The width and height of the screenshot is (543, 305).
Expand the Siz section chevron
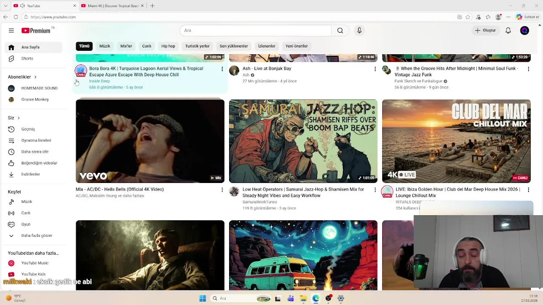pos(18,118)
